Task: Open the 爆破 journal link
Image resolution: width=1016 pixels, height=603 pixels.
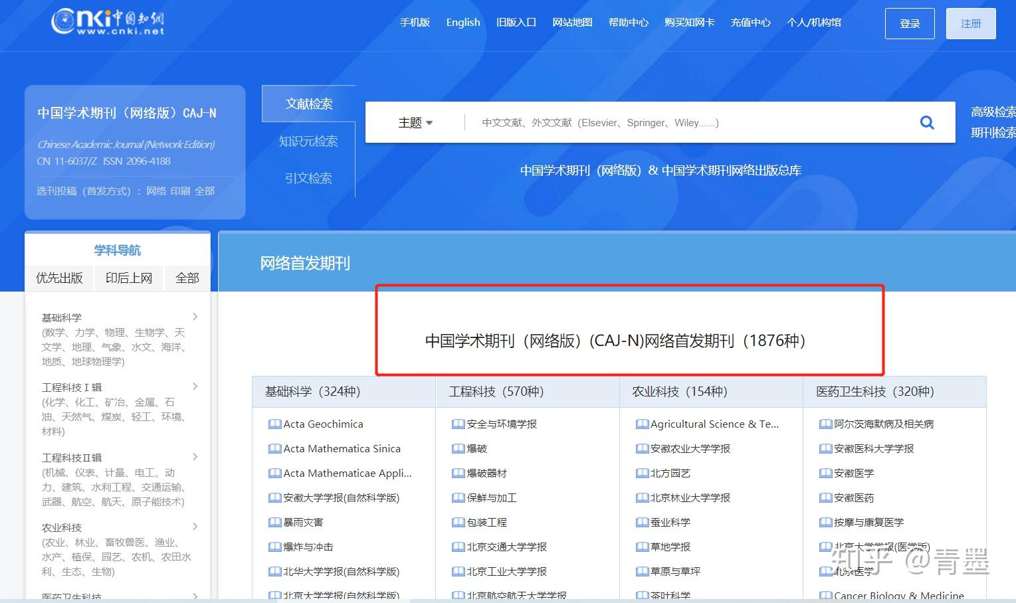Action: click(477, 449)
